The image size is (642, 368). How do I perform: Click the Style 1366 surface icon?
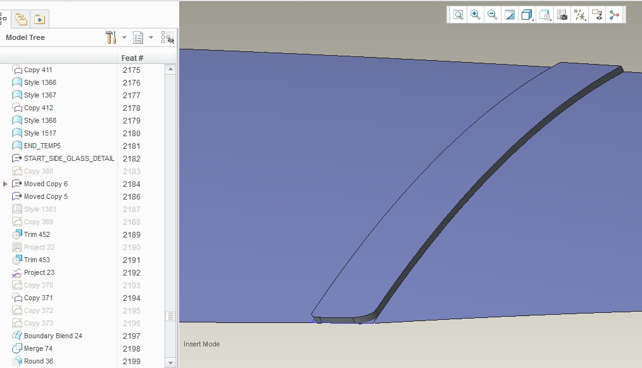tap(17, 82)
